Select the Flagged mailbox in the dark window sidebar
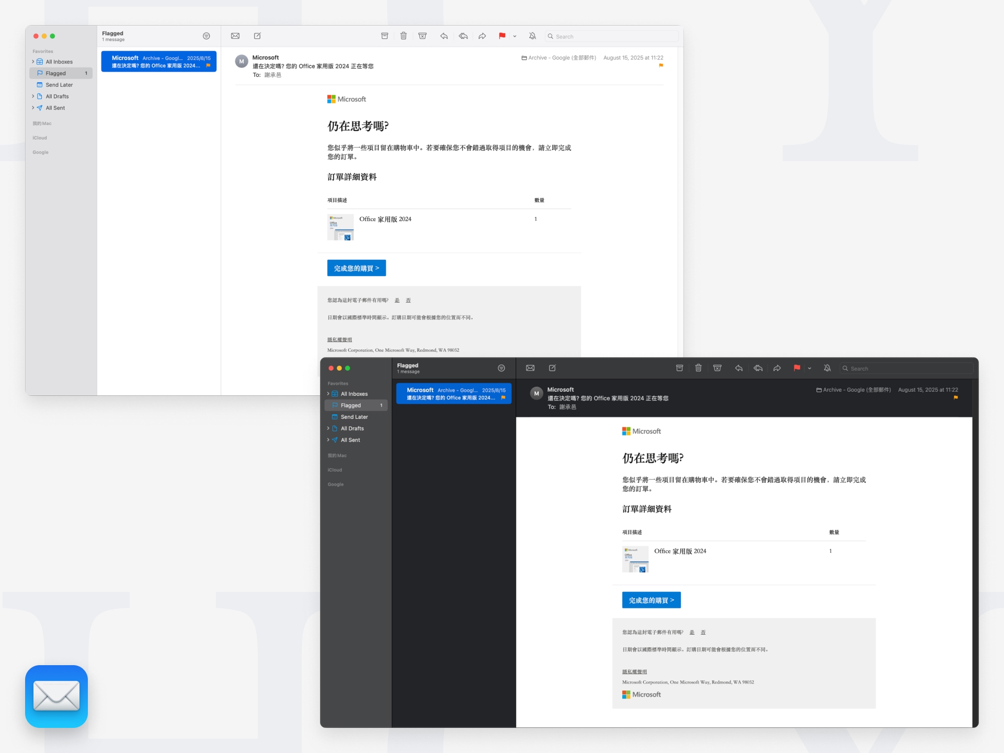The height and width of the screenshot is (753, 1004). [x=351, y=405]
